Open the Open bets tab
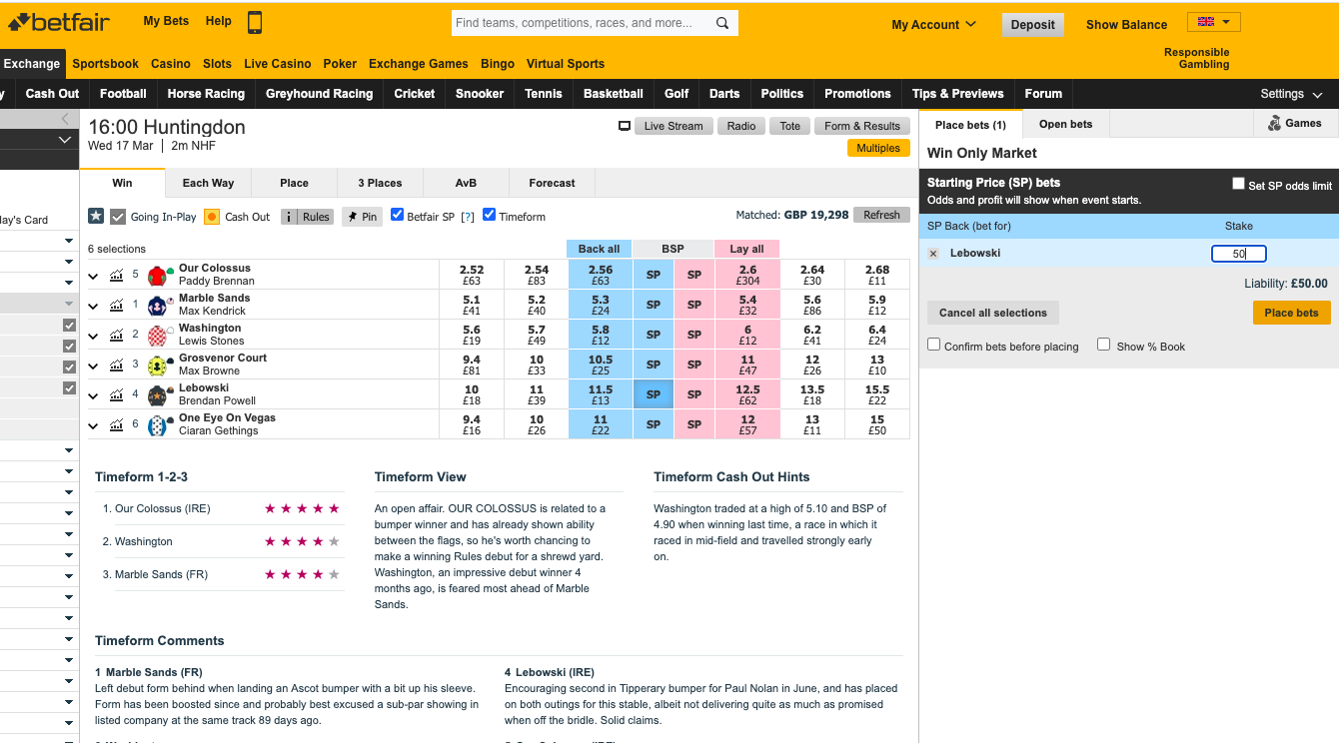 pos(1065,124)
